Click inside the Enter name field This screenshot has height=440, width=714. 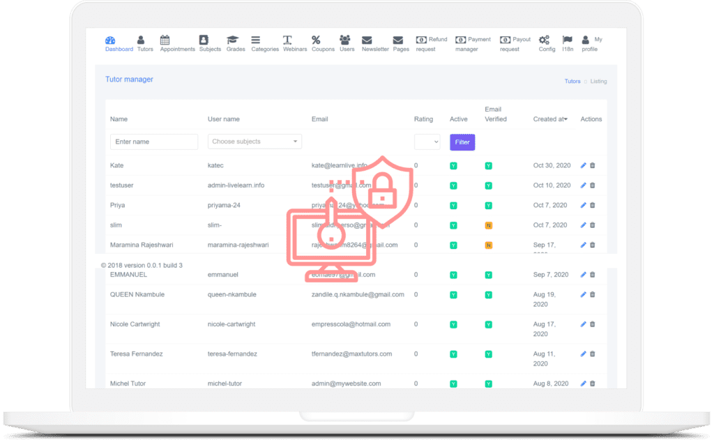click(x=153, y=141)
